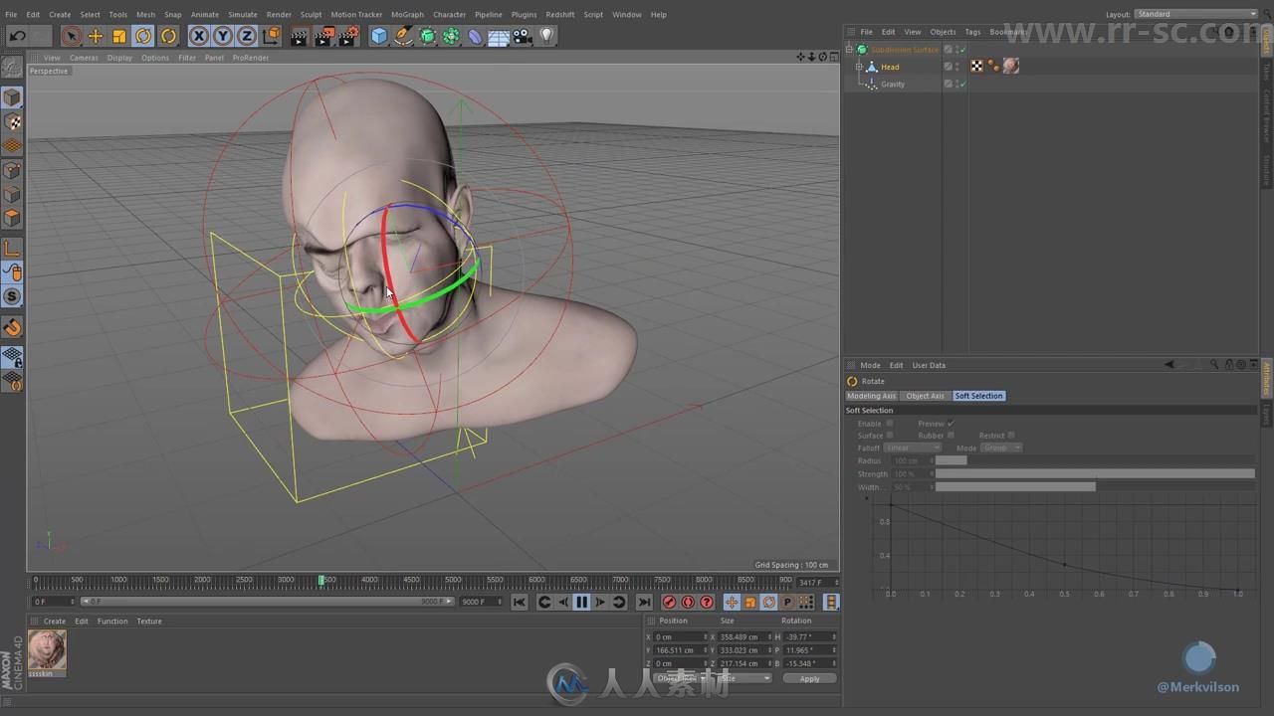Viewport: 1274px width, 716px height.
Task: Toggle the Y axis lock
Action: pyautogui.click(x=223, y=37)
